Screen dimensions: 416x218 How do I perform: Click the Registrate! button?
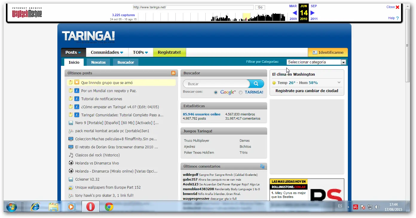pyautogui.click(x=169, y=52)
